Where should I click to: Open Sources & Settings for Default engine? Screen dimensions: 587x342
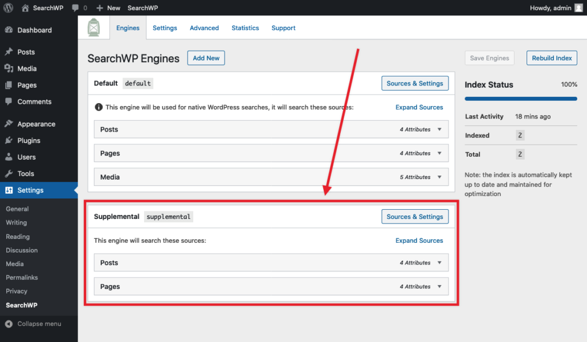[414, 83]
